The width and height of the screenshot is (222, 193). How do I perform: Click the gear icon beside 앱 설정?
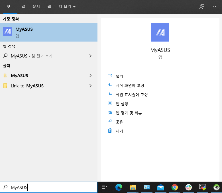[x=110, y=103]
